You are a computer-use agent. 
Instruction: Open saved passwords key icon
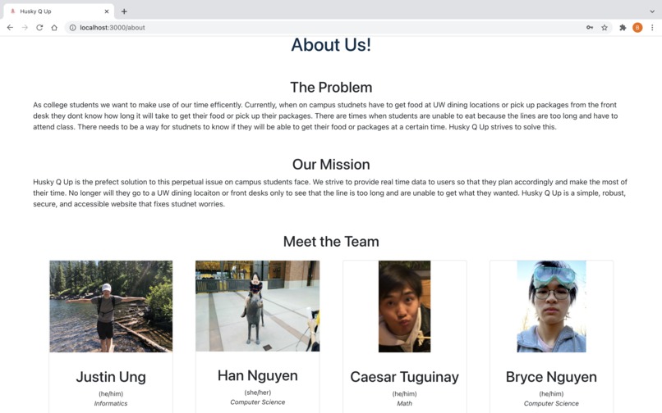pos(590,27)
